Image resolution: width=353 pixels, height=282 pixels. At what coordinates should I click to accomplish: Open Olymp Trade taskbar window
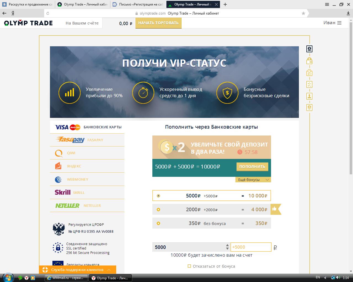(110, 278)
